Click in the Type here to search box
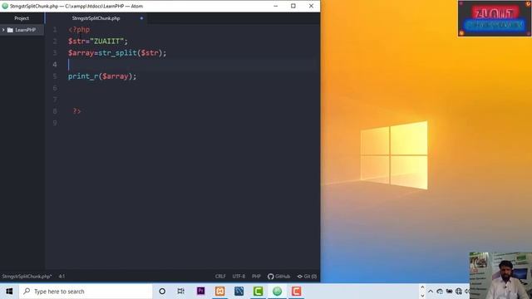 [x=86, y=292]
